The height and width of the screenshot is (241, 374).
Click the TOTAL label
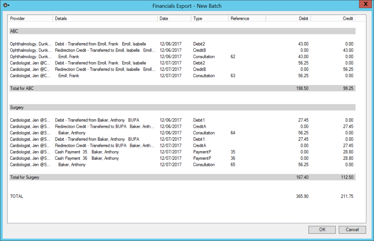pos(16,196)
